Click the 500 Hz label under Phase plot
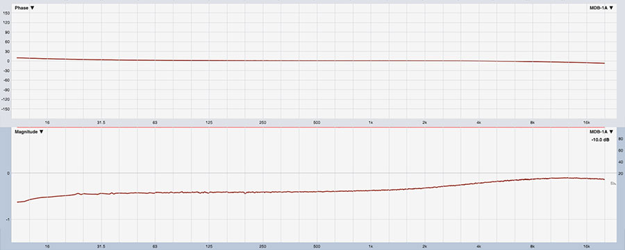The height and width of the screenshot is (250, 625). click(x=317, y=123)
